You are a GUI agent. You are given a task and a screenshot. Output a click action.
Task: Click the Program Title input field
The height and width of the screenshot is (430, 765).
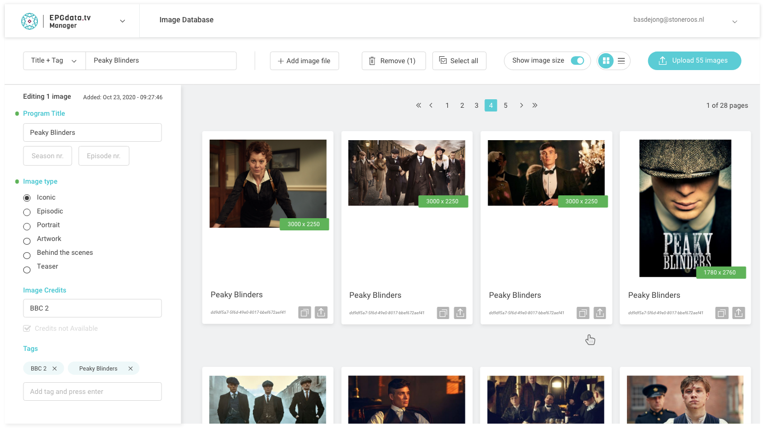(x=92, y=133)
